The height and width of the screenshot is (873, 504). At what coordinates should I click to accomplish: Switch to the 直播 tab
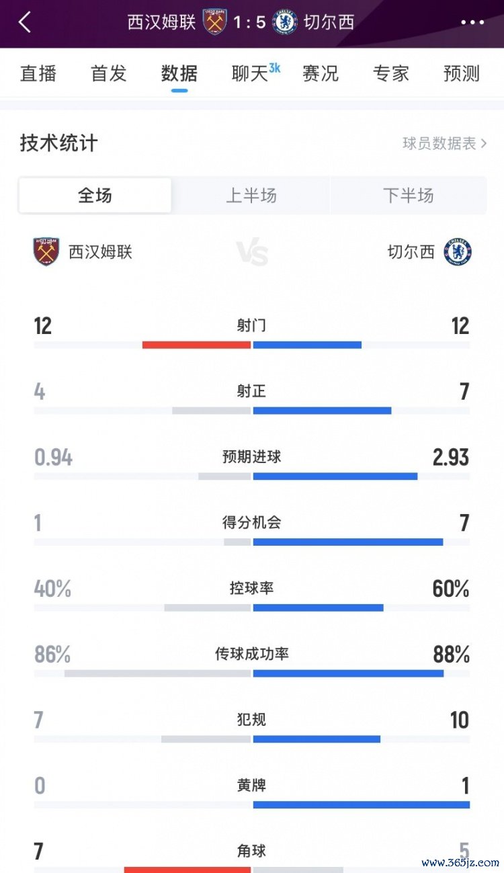point(38,73)
